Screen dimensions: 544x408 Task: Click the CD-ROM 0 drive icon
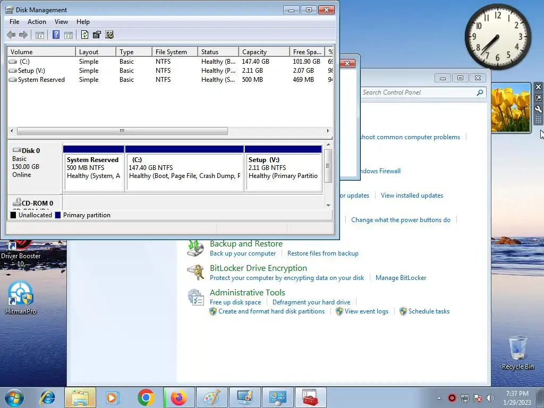point(16,202)
